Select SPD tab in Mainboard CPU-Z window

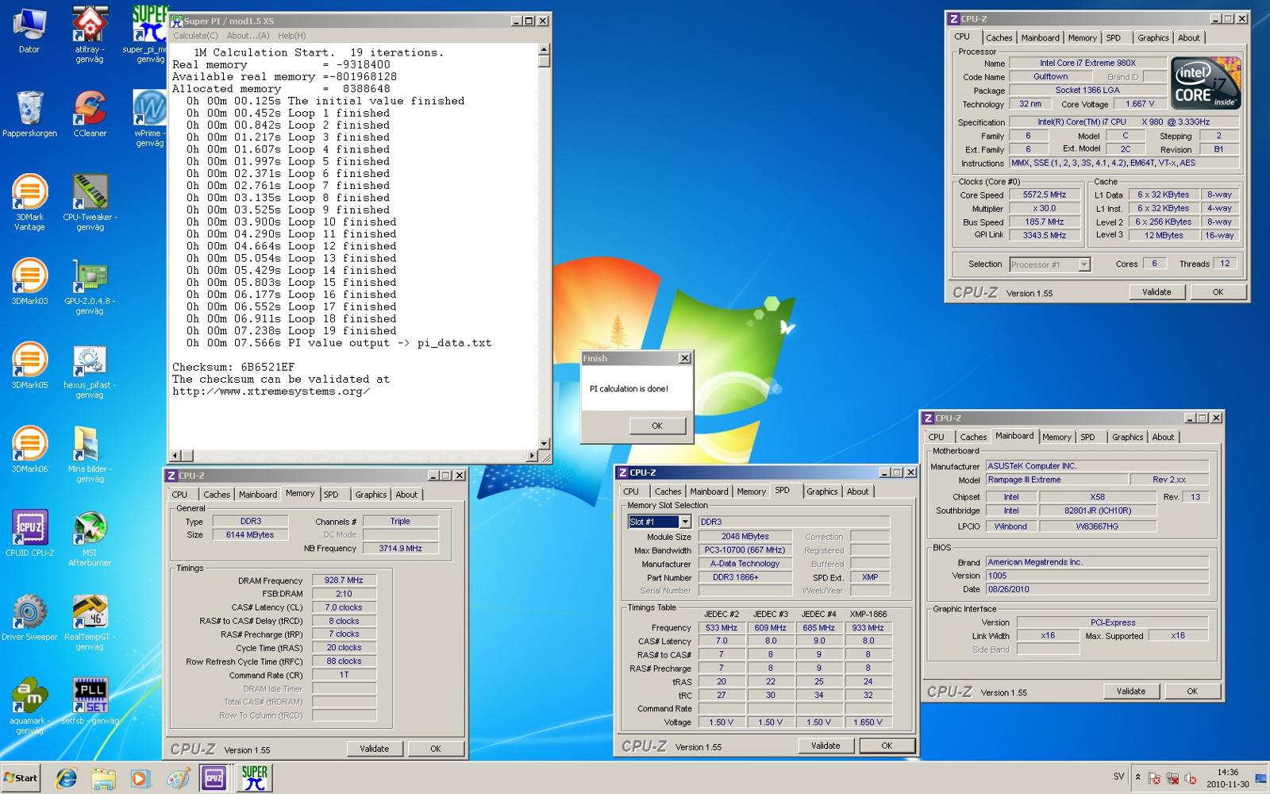(1087, 437)
